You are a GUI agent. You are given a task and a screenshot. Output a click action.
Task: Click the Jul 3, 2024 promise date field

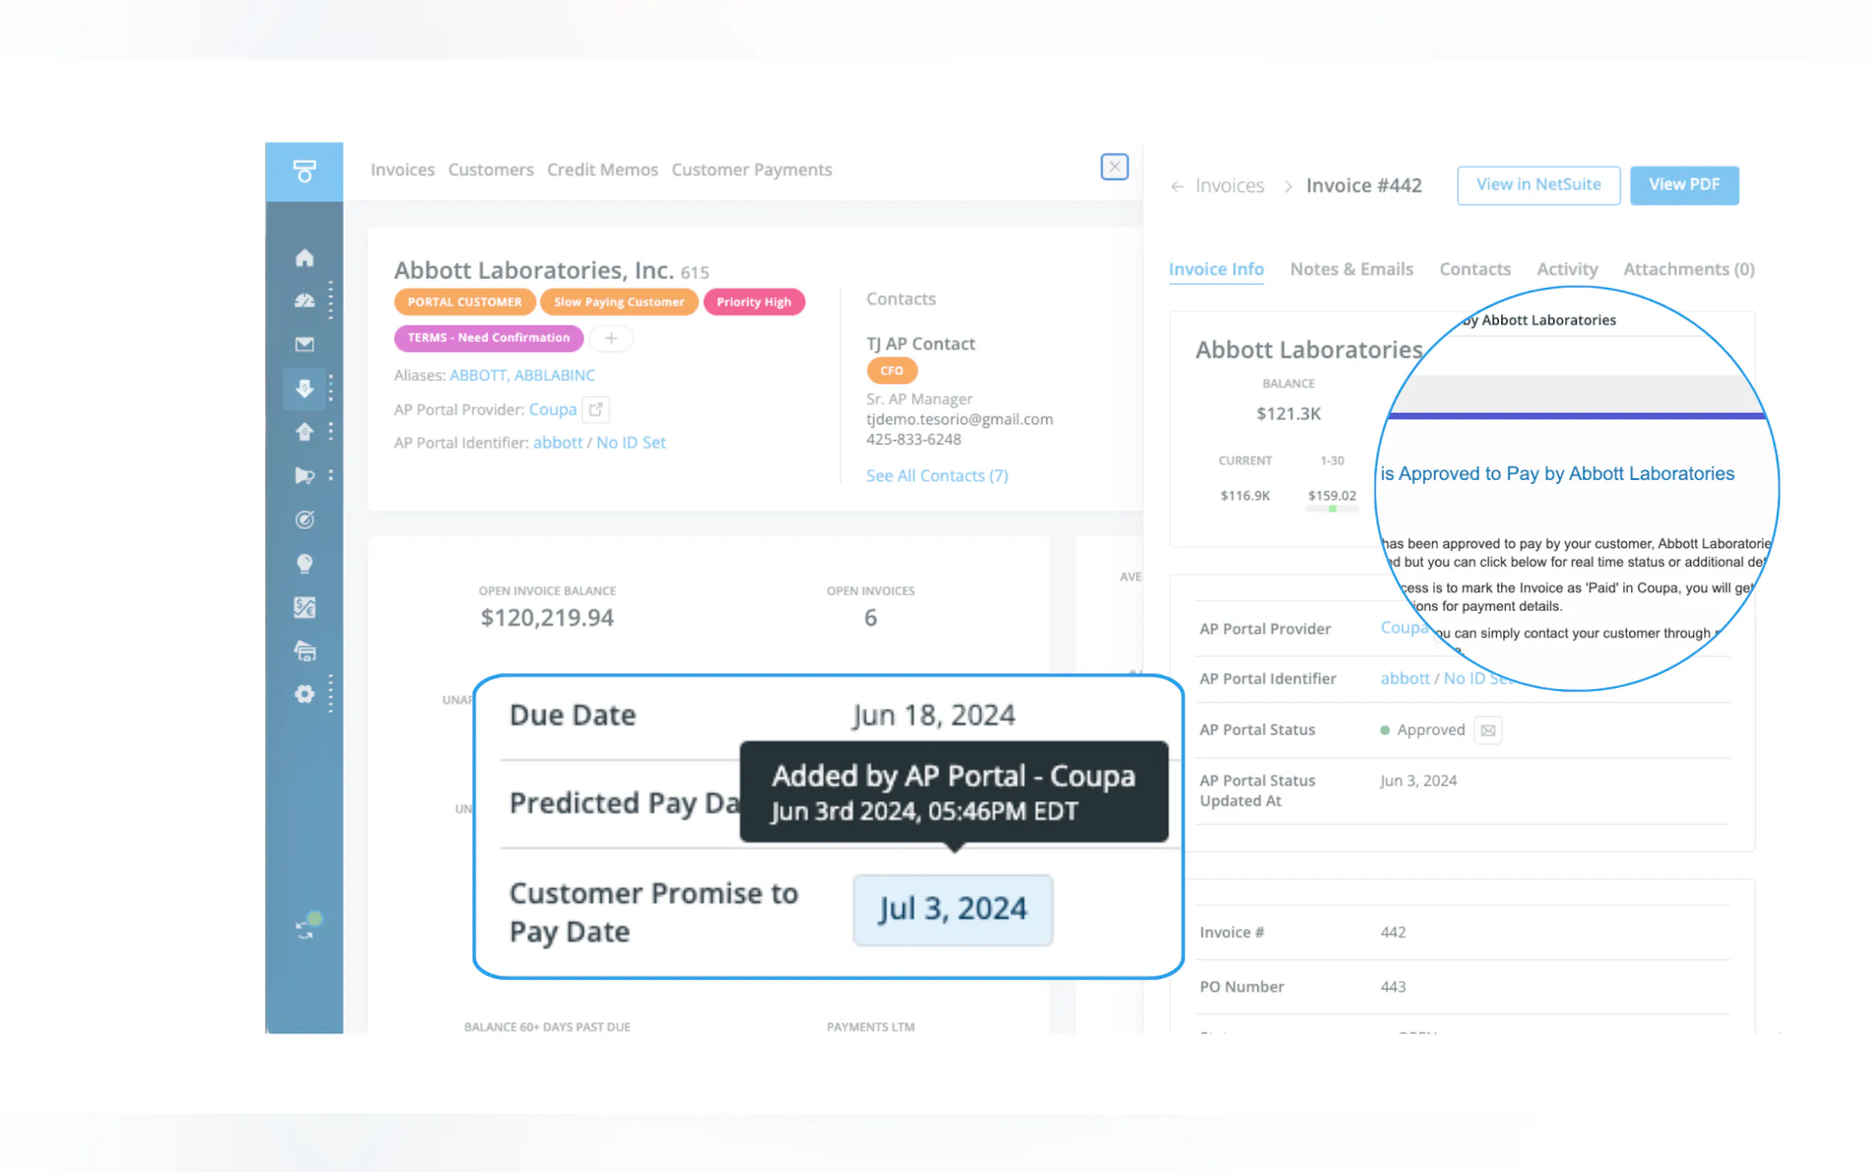pos(952,909)
